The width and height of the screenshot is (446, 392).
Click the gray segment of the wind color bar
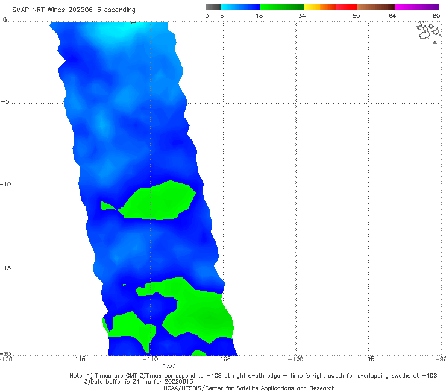(213, 7)
